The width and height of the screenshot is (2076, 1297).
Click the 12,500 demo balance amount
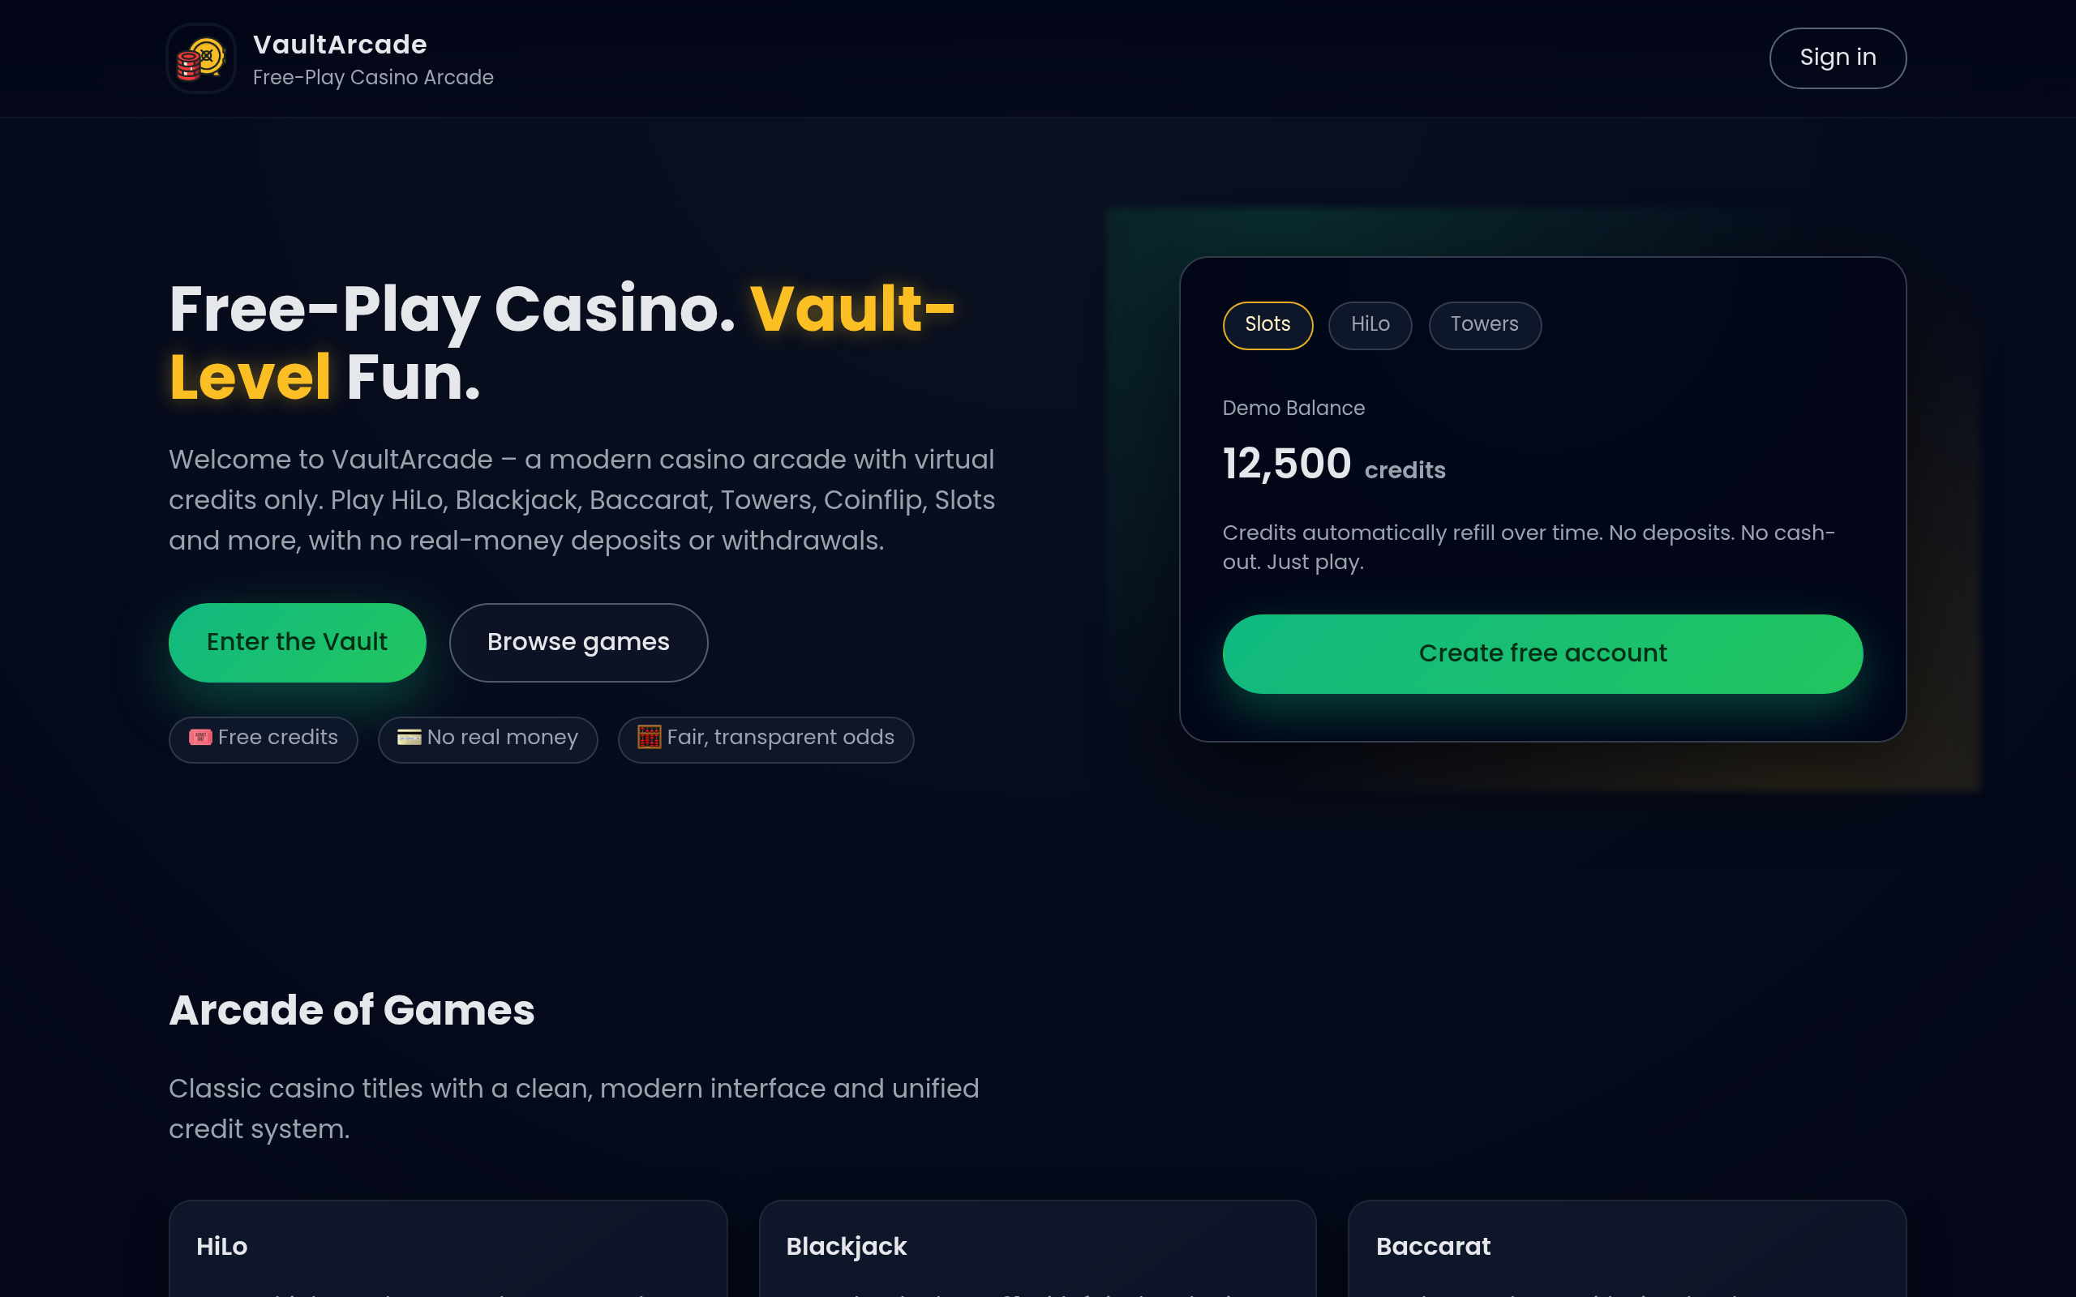1286,464
